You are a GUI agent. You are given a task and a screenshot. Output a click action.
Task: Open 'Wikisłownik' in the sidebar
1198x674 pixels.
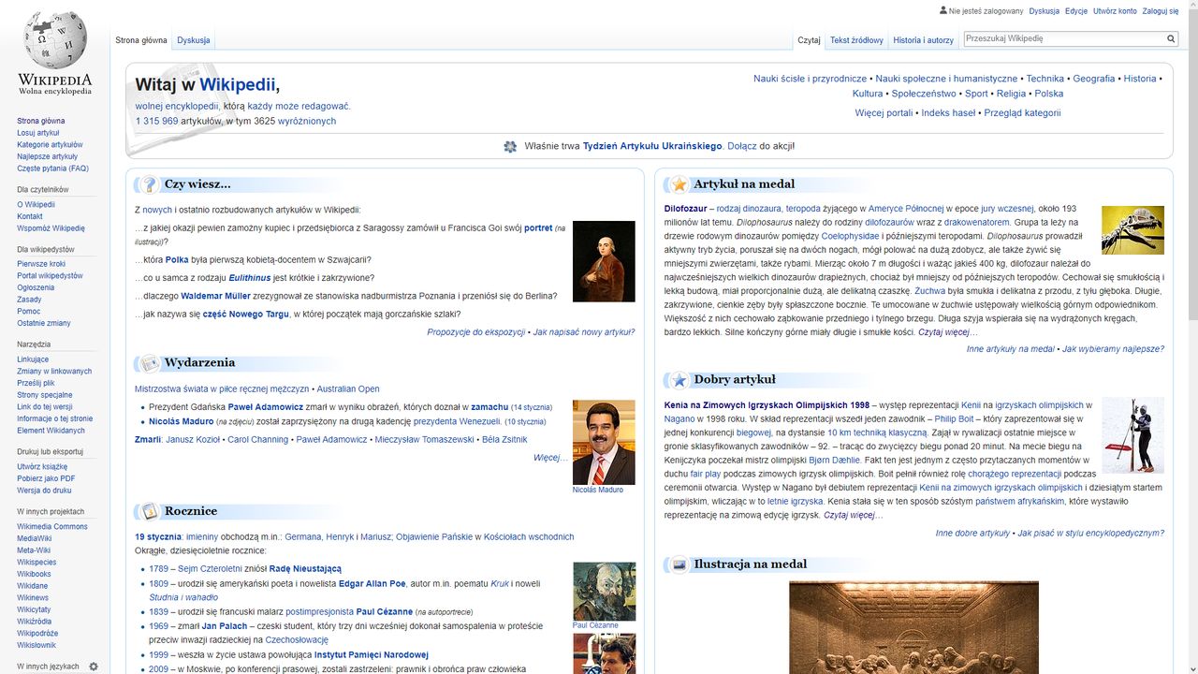[37, 645]
